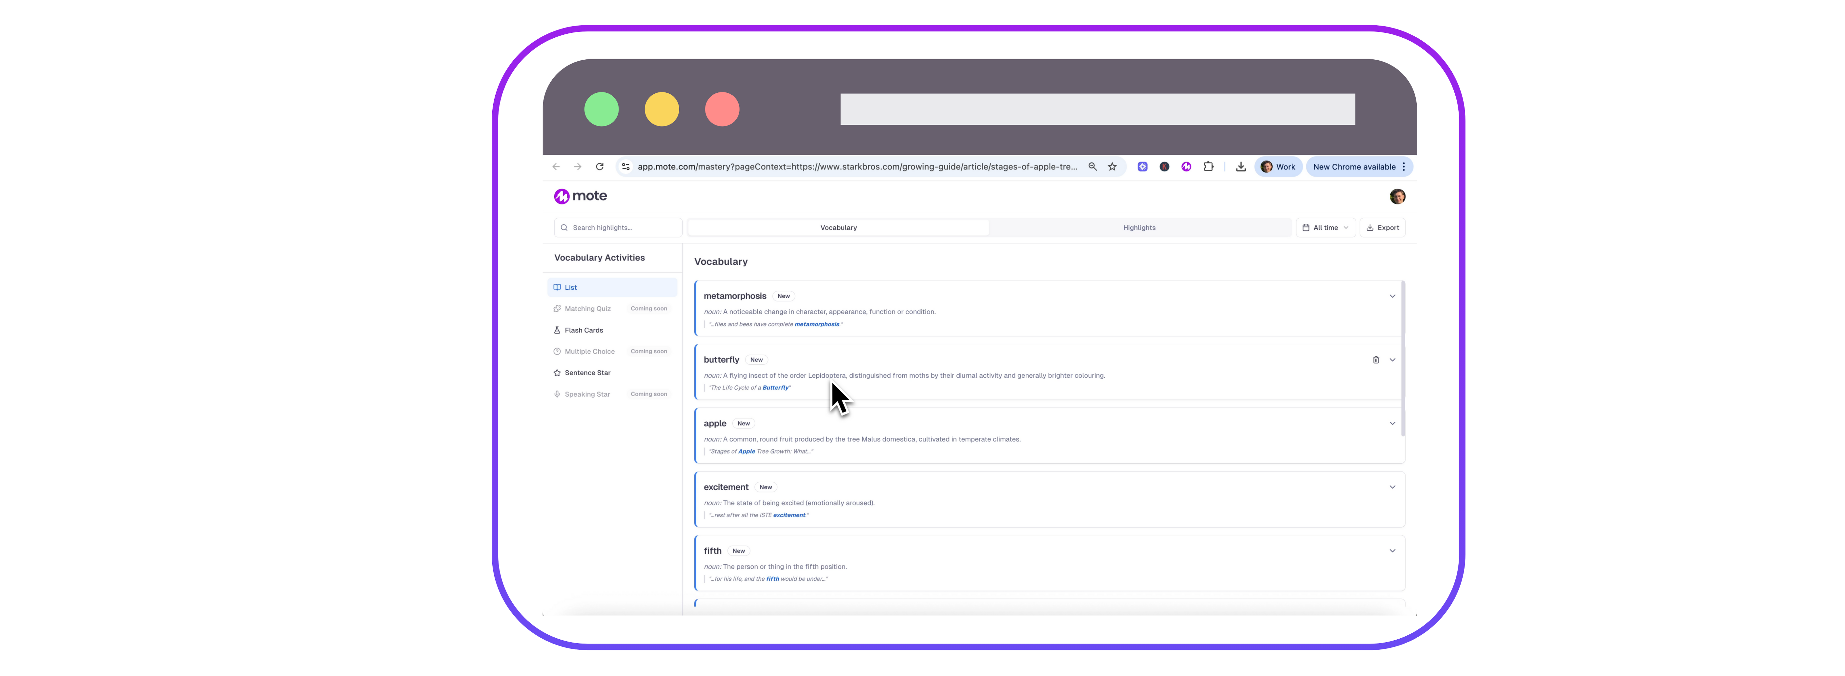This screenshot has height=676, width=1845.
Task: Click the vocabulary list scrollbar
Action: [x=1403, y=358]
